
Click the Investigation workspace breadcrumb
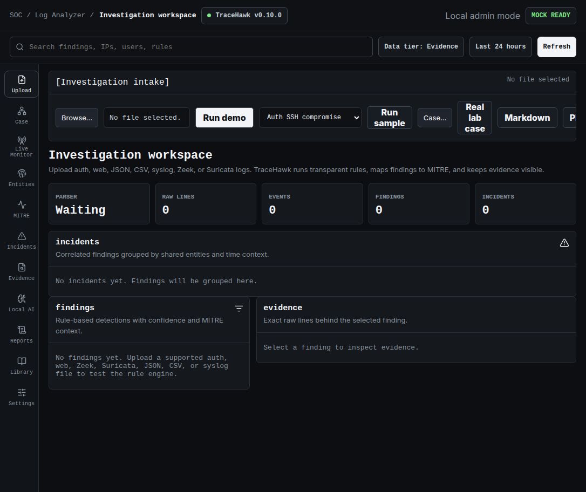pyautogui.click(x=148, y=15)
